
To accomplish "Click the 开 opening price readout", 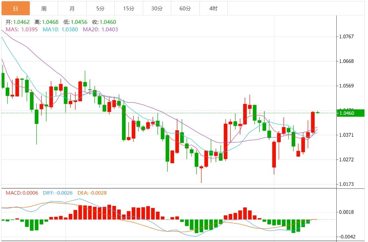I will [18, 22].
